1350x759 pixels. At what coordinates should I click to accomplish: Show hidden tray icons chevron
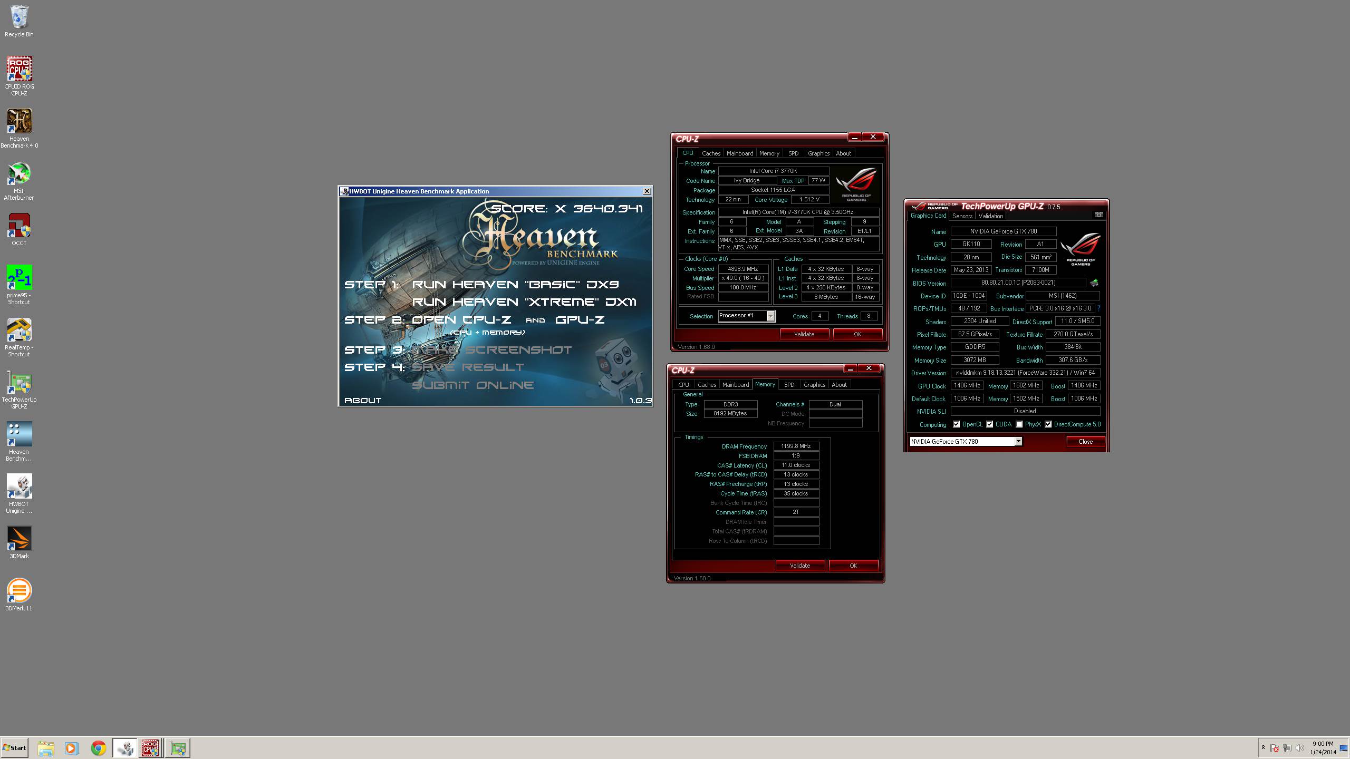click(1263, 747)
